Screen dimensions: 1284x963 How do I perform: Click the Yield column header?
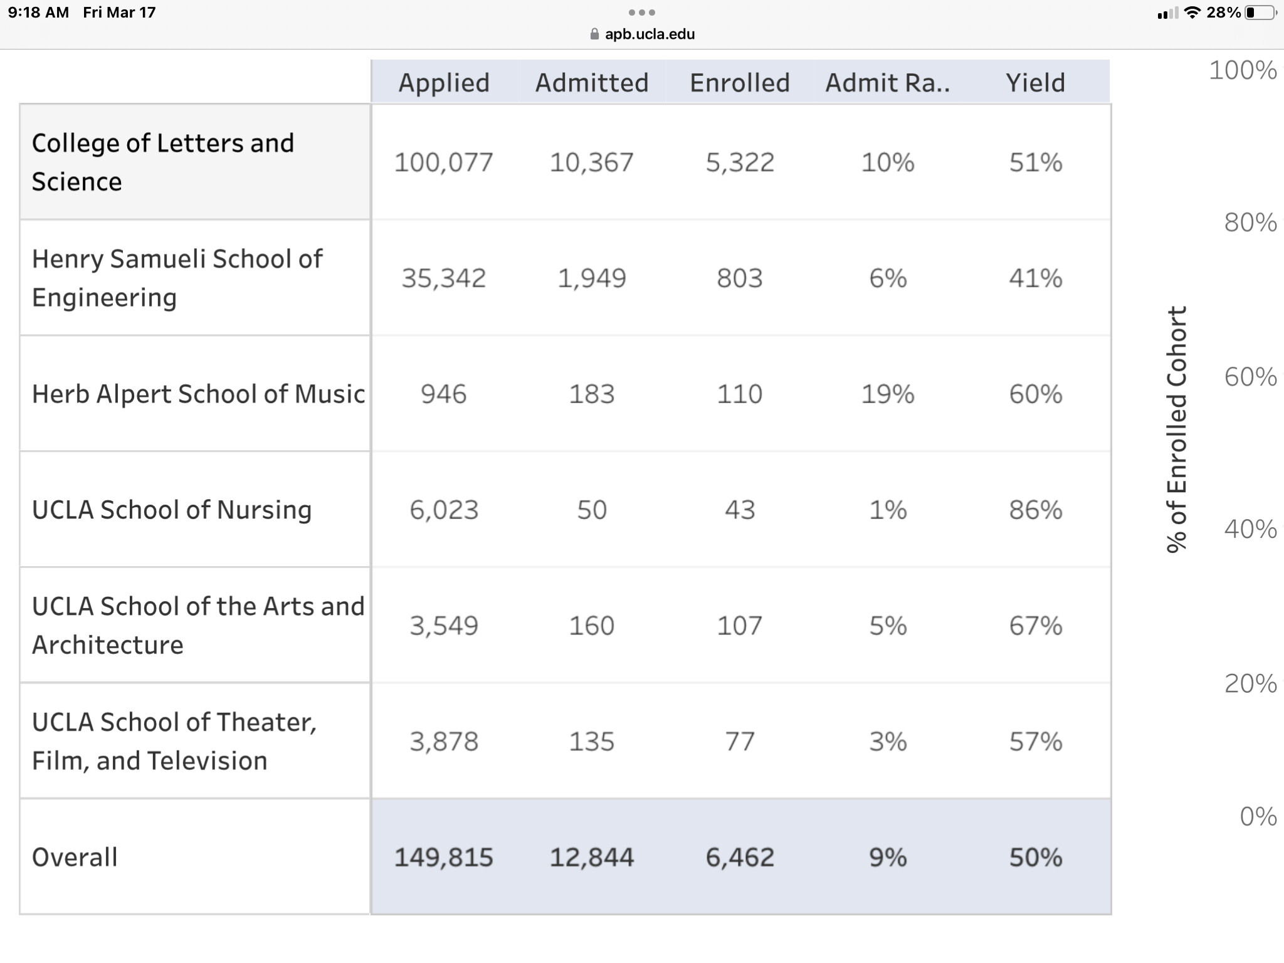click(1036, 83)
